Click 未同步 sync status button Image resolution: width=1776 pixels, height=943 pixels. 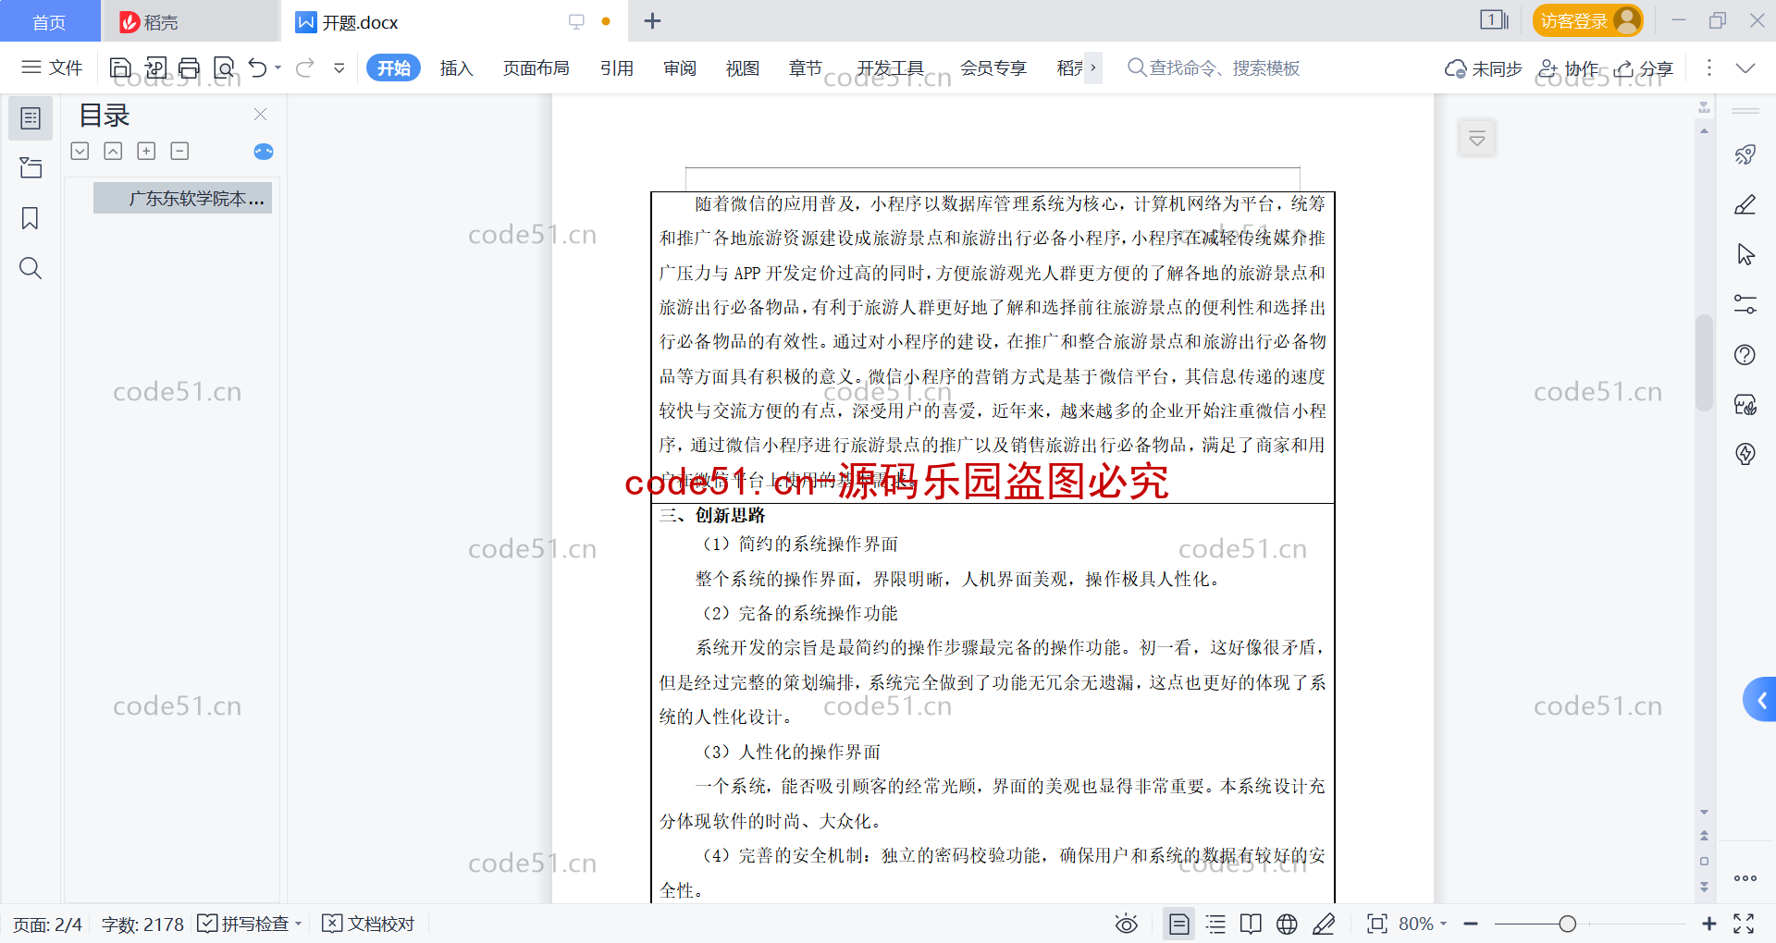click(1484, 68)
